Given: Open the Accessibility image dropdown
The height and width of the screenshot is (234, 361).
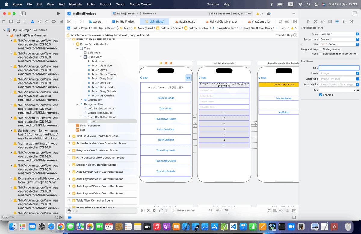Looking at the screenshot, I should tap(357, 84).
